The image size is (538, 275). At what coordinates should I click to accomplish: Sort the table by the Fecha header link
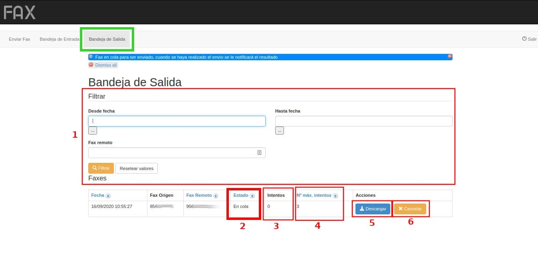coord(97,195)
